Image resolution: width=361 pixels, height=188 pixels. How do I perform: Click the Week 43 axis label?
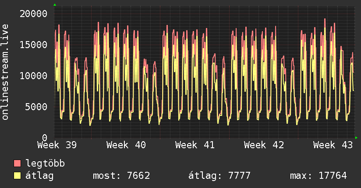[x=333, y=145]
